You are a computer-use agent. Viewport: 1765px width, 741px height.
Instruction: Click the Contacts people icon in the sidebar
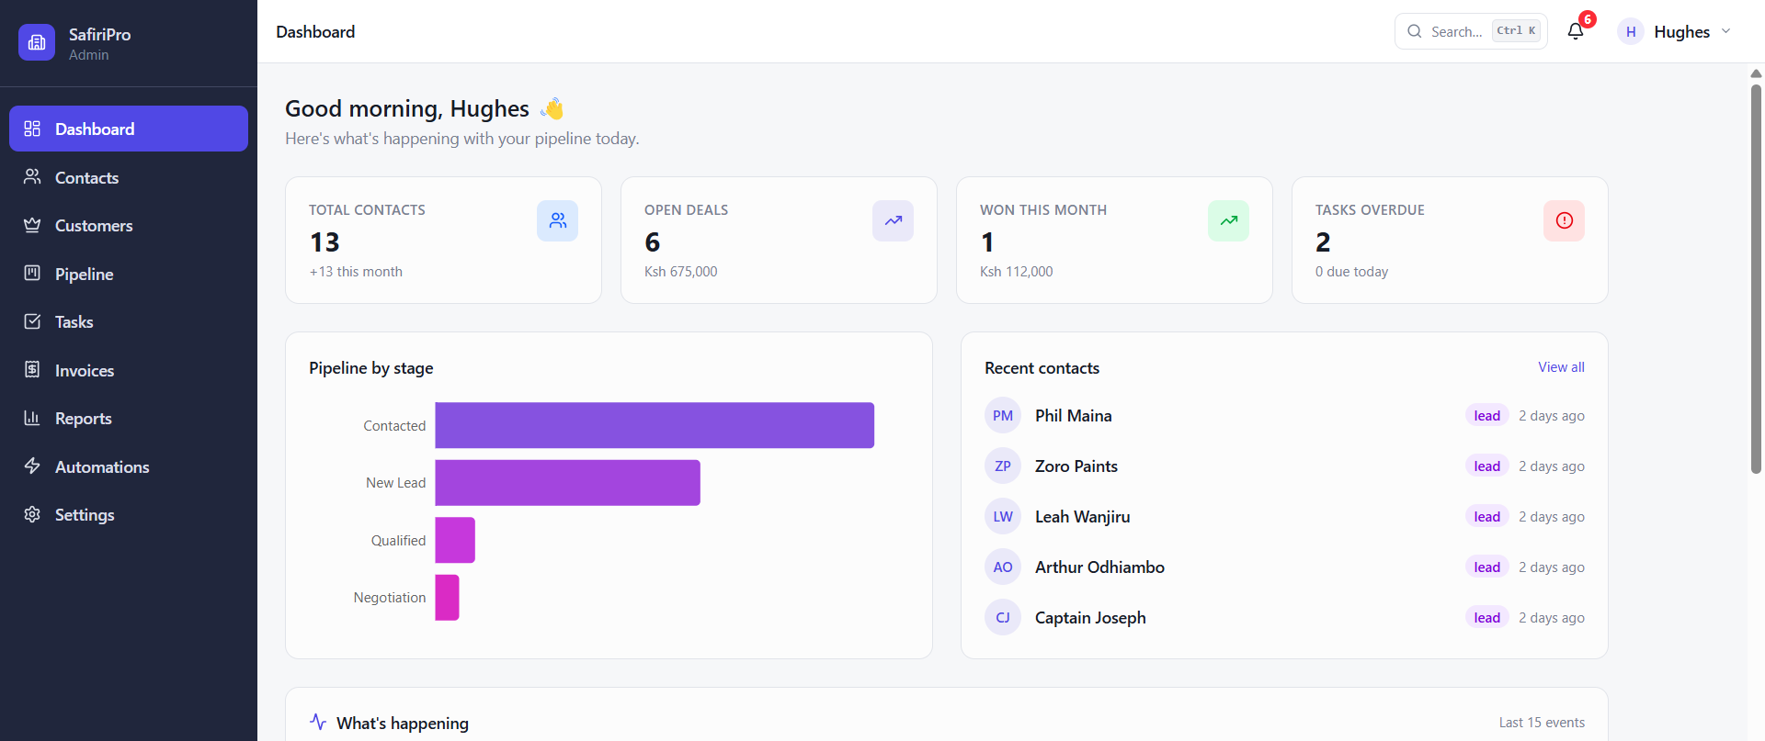tap(32, 177)
